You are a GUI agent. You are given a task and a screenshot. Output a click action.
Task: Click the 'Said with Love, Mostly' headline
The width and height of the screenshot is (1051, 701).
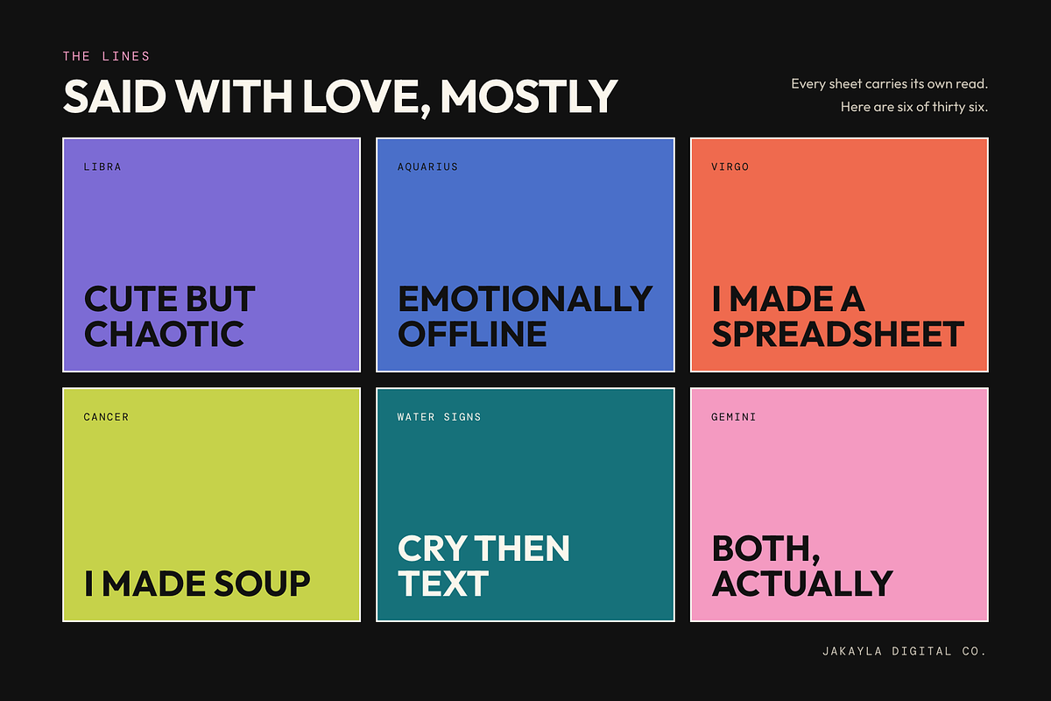341,96
